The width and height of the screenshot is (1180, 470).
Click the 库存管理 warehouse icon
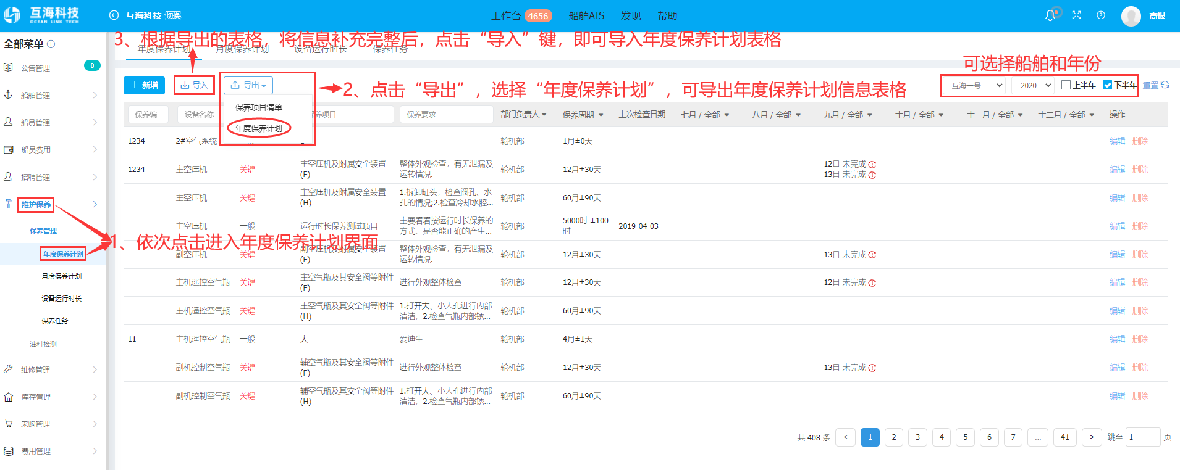click(x=8, y=397)
